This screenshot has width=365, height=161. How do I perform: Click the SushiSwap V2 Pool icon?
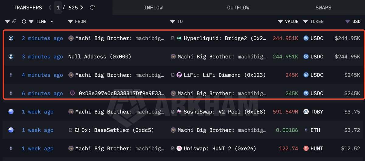179,112
